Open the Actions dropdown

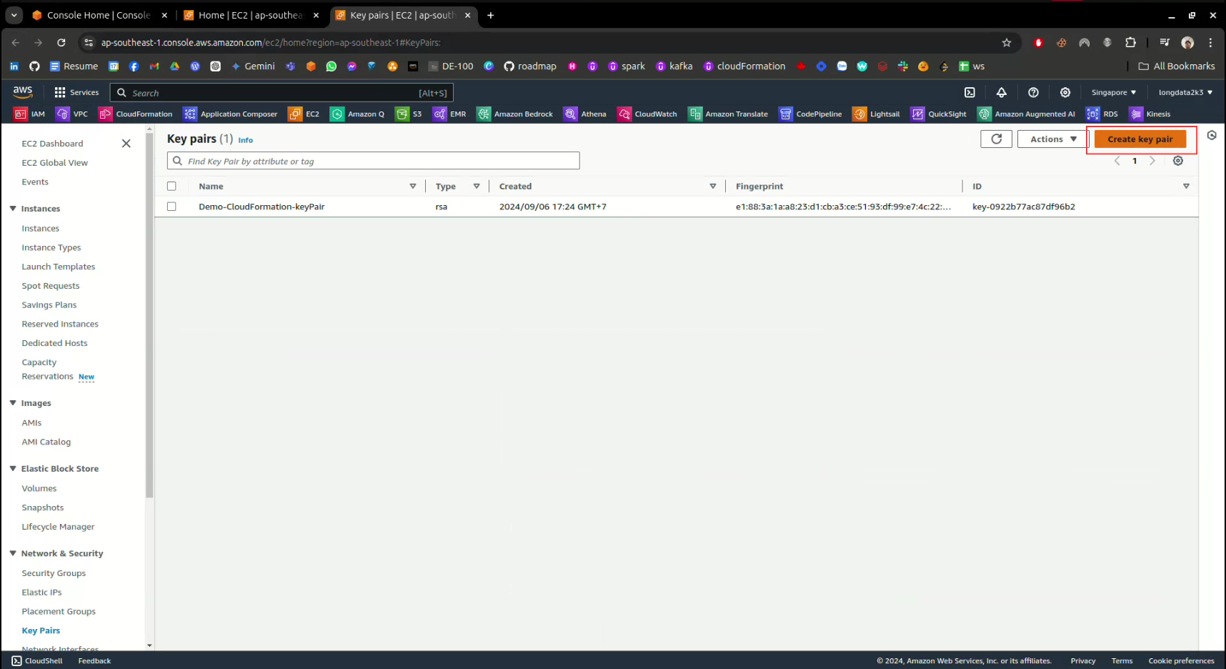point(1052,139)
